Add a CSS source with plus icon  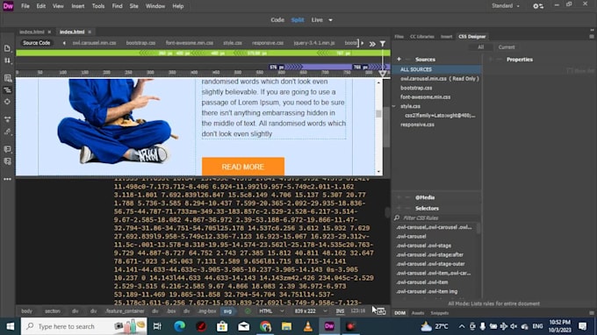(399, 60)
